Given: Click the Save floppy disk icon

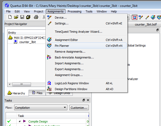Looking at the screenshot, I should pyautogui.click(x=22, y=17).
